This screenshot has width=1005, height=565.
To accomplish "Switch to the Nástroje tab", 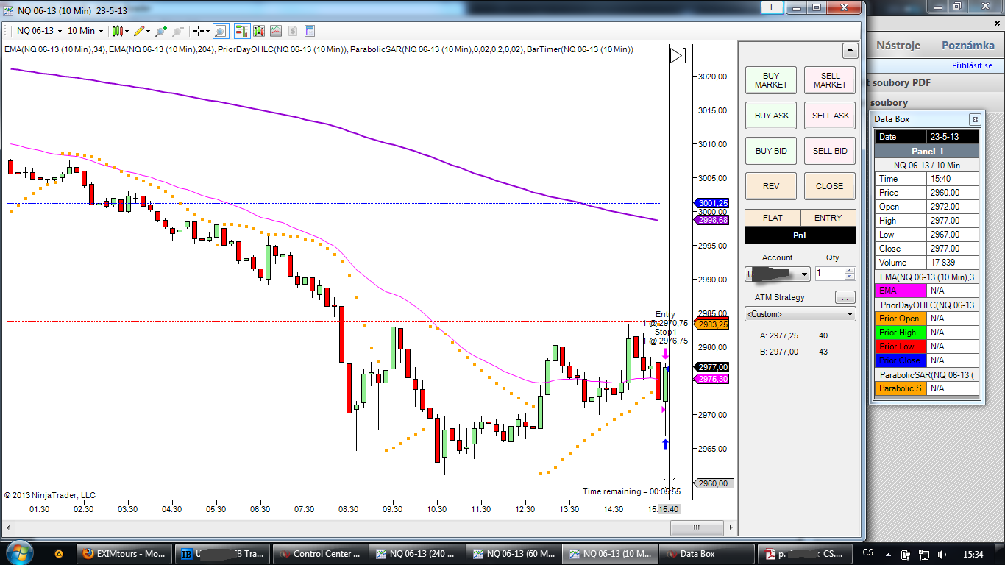I will (898, 45).
